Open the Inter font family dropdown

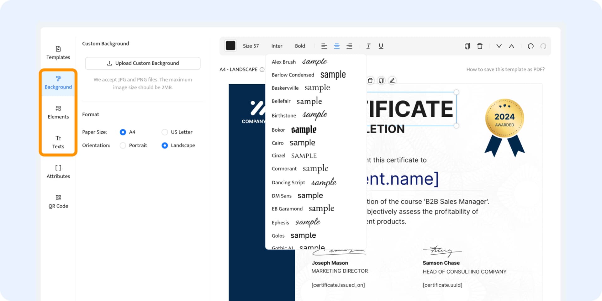click(277, 46)
